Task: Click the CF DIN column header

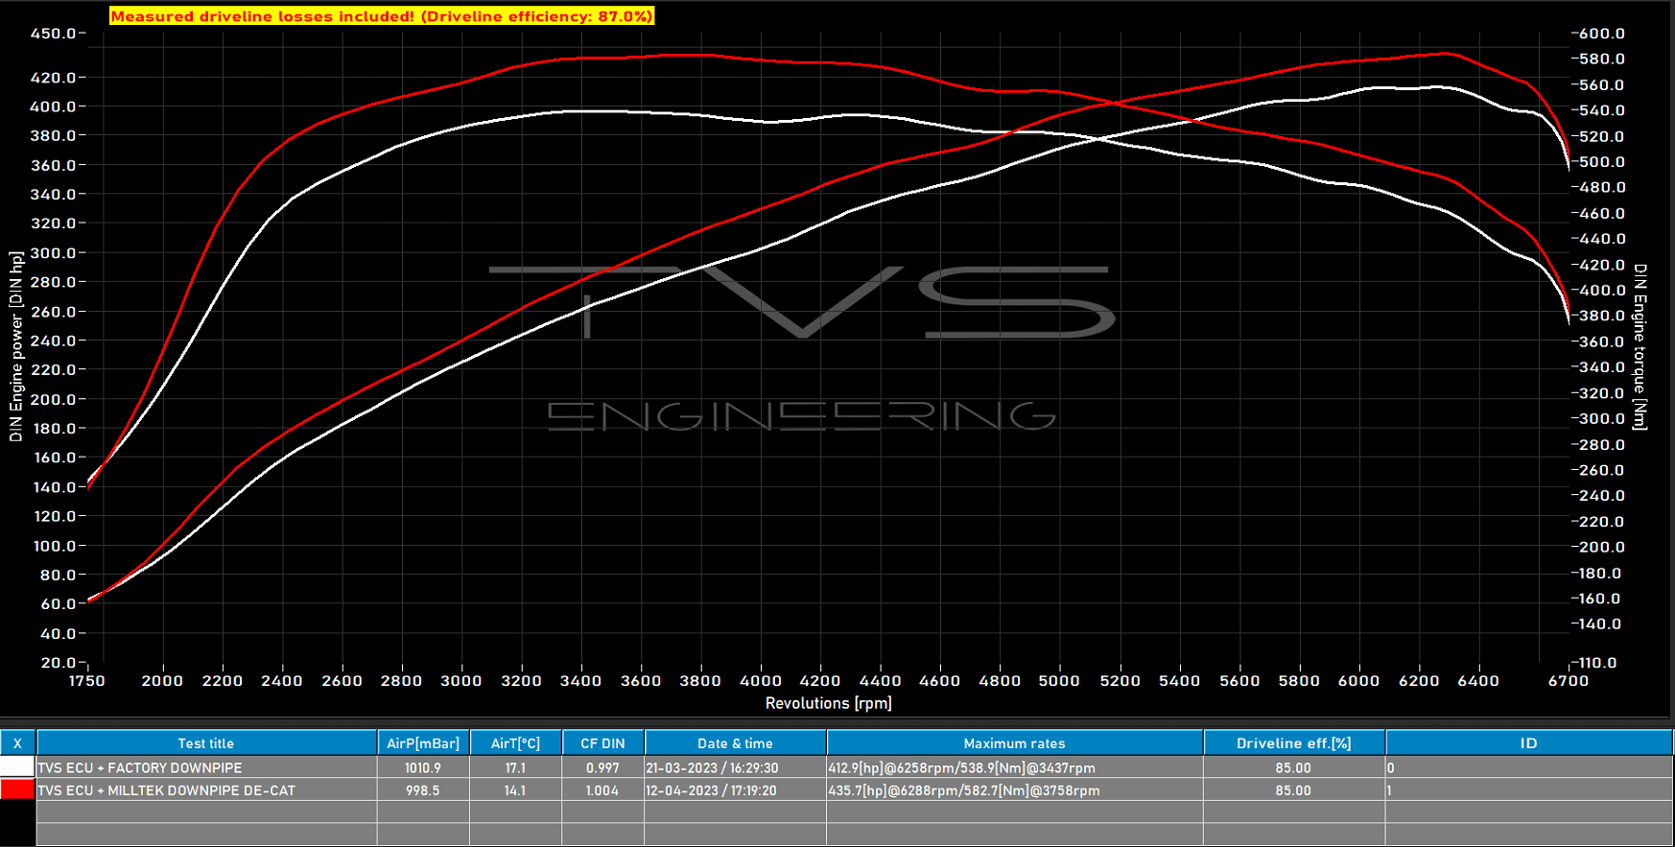Action: [602, 743]
